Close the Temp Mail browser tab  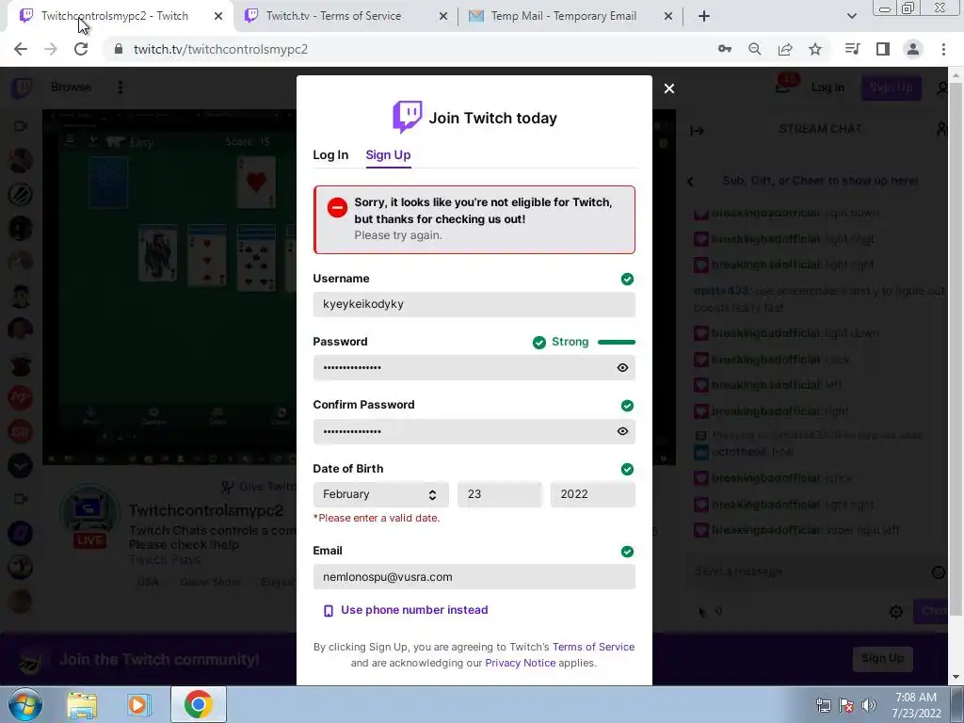point(668,17)
